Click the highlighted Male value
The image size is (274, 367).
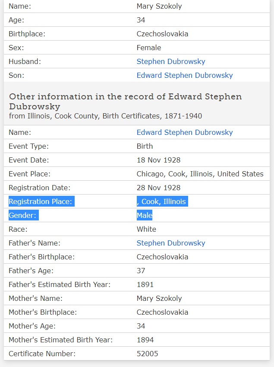click(145, 215)
